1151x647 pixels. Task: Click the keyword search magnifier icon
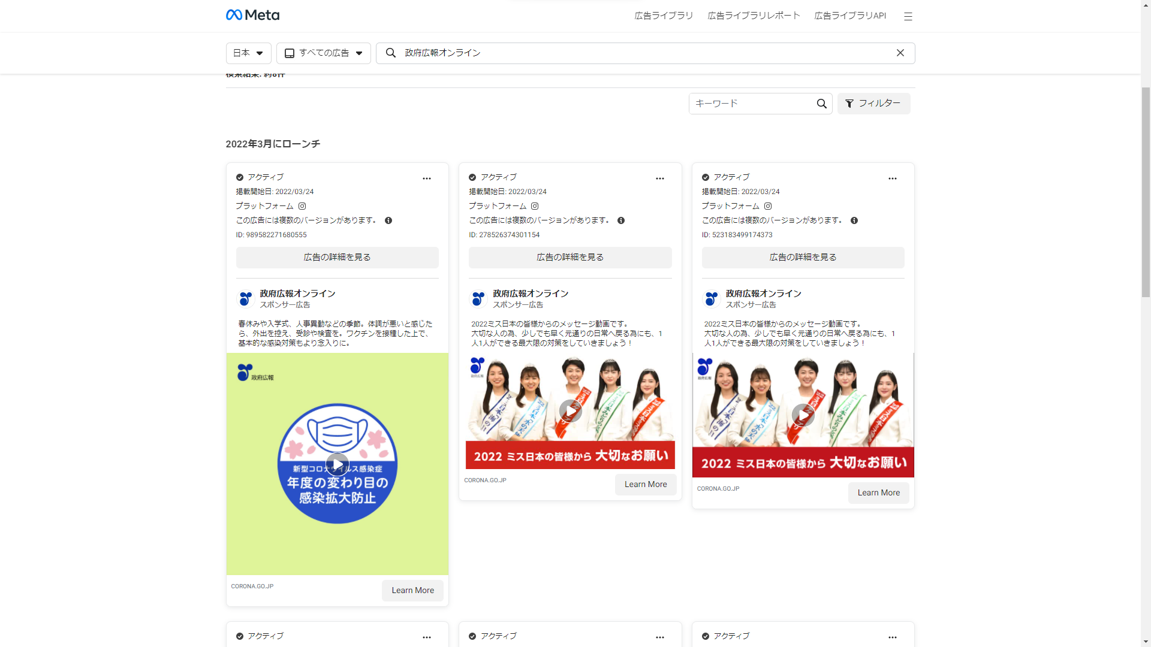tap(821, 104)
